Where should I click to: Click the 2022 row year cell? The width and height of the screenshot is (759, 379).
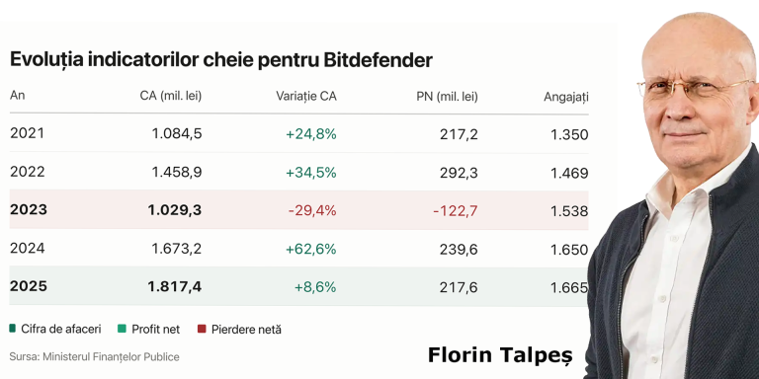tap(27, 172)
